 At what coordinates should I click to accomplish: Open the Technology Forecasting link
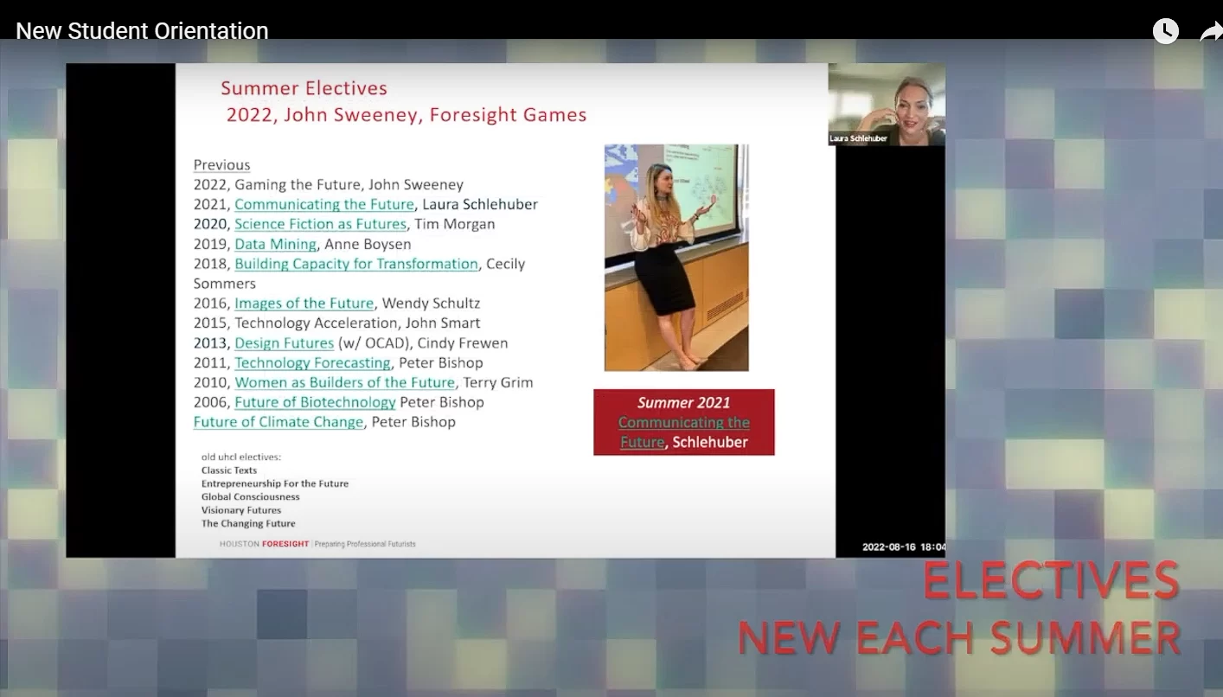click(x=312, y=363)
